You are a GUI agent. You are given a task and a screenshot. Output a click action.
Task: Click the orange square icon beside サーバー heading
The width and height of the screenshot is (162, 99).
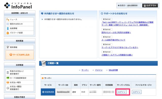pyautogui.click(x=43, y=78)
